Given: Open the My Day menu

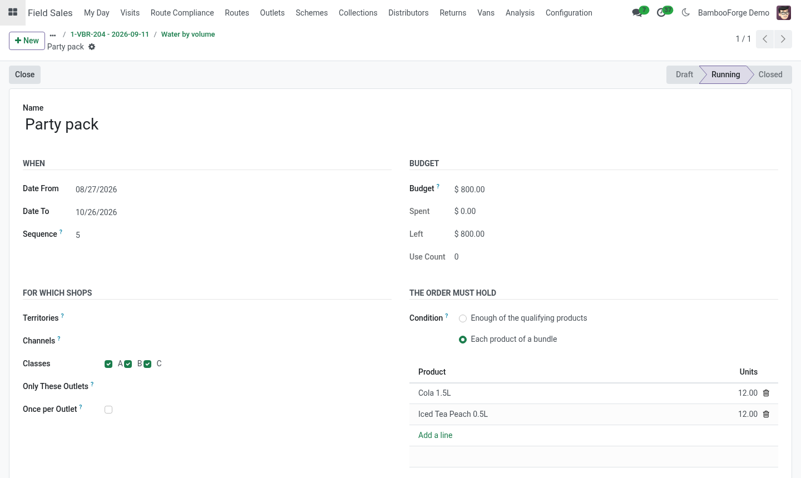Looking at the screenshot, I should 97,13.
